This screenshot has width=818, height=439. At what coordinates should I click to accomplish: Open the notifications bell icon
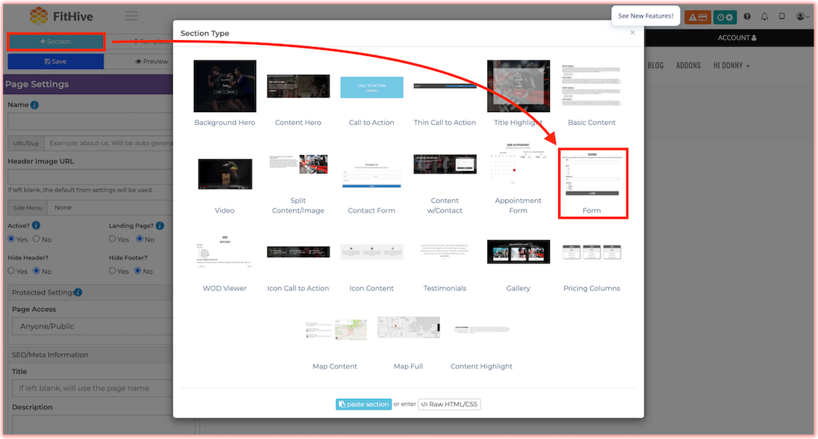[764, 17]
